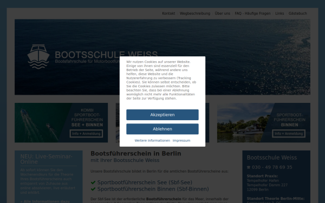This screenshot has width=325, height=203.
Task: Click green checkmark beside Sportbootführerschein See
Action: (93, 182)
